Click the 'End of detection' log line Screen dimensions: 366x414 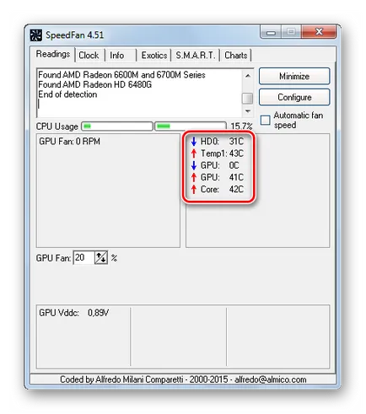click(x=67, y=94)
